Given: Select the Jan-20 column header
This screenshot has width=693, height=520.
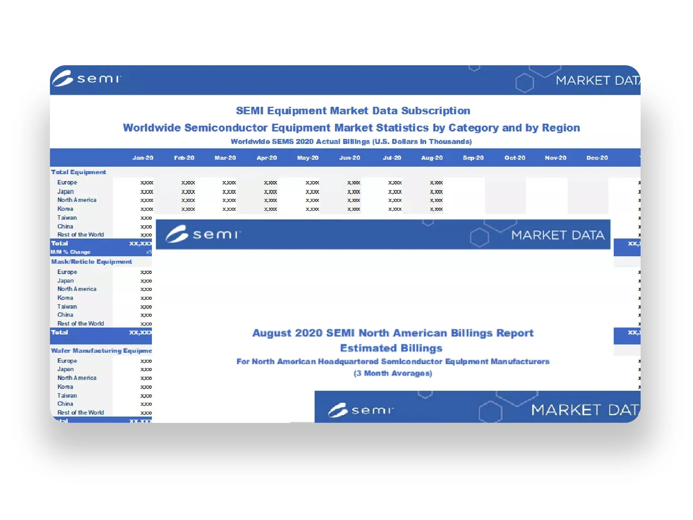Looking at the screenshot, I should [143, 158].
